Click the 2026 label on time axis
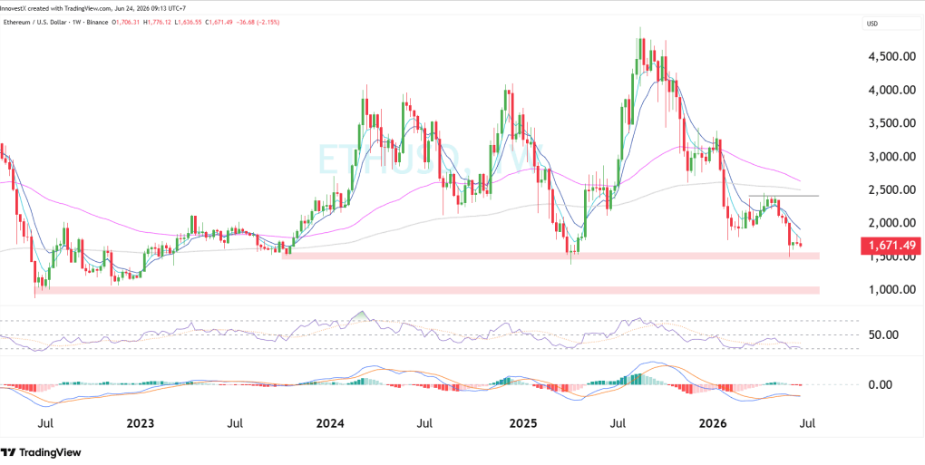This screenshot has width=925, height=465. click(x=712, y=423)
